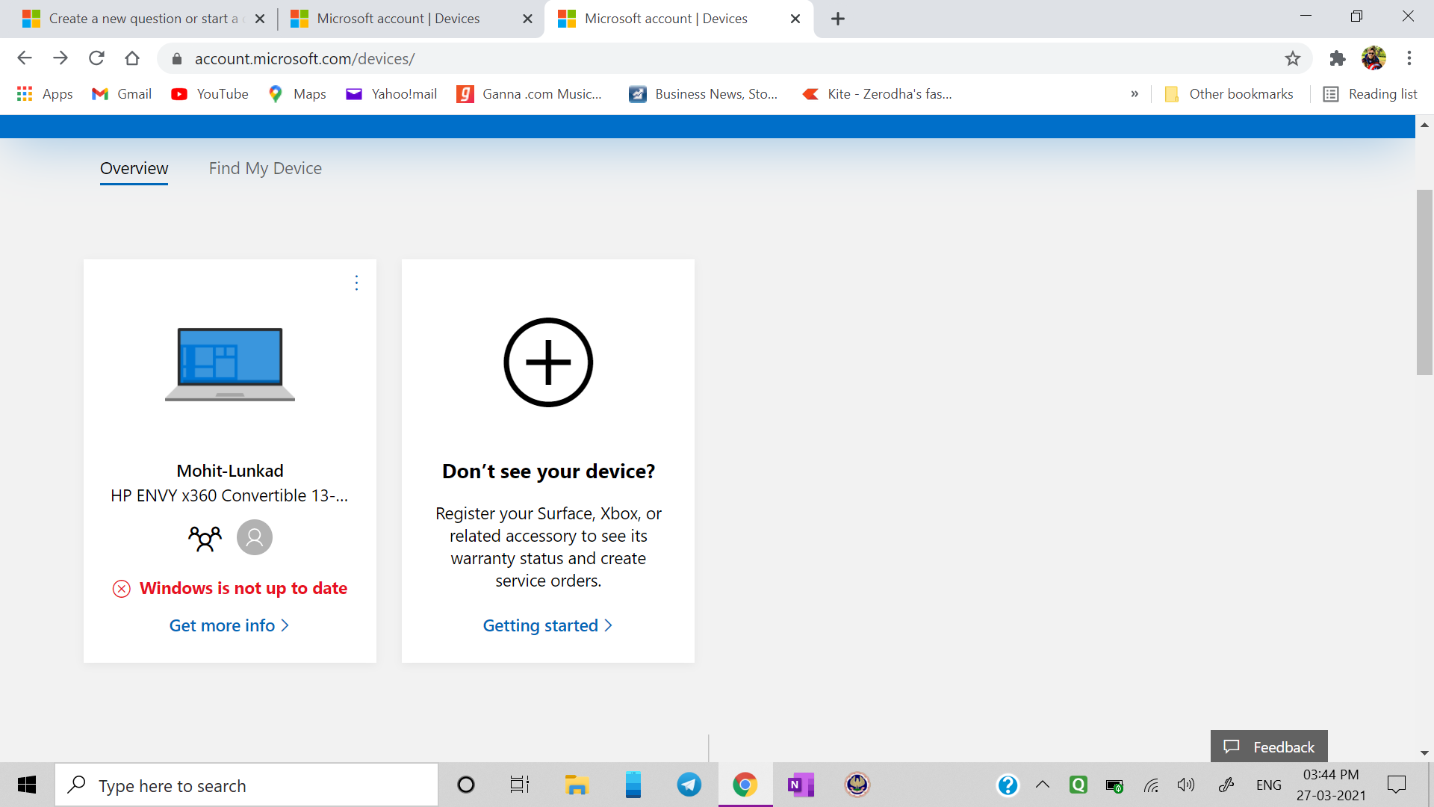Viewport: 1434px width, 807px height.
Task: Close the active Microsoft account Devices tab
Action: [795, 19]
